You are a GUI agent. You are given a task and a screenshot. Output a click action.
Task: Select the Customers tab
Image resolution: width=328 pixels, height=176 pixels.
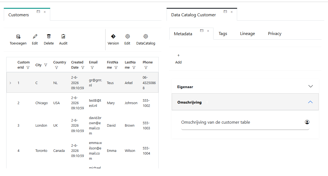point(18,15)
